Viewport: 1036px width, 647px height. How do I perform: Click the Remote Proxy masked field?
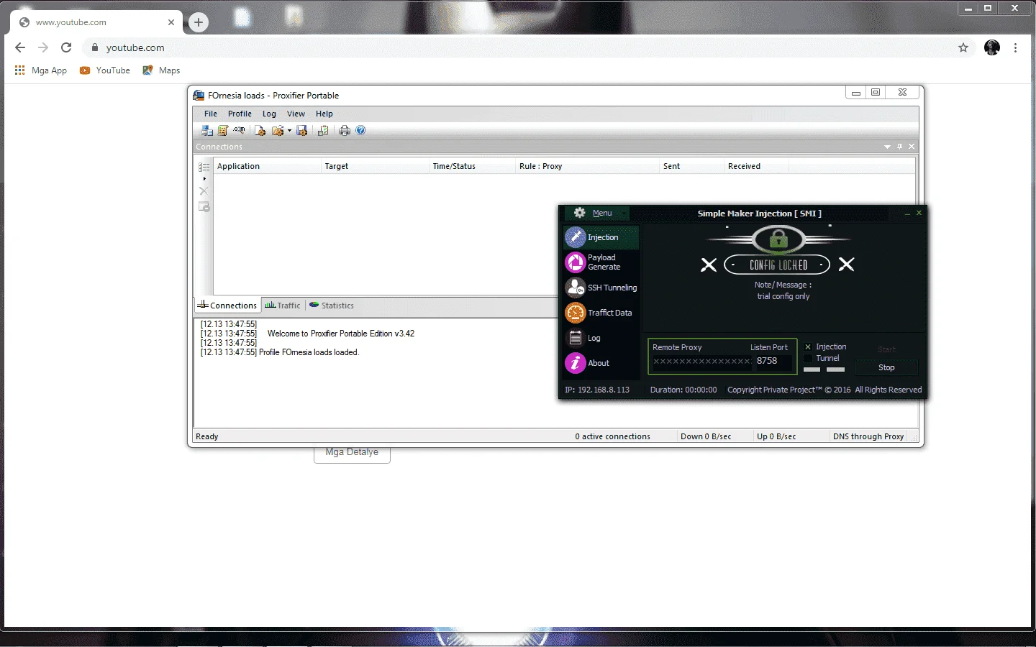point(701,362)
